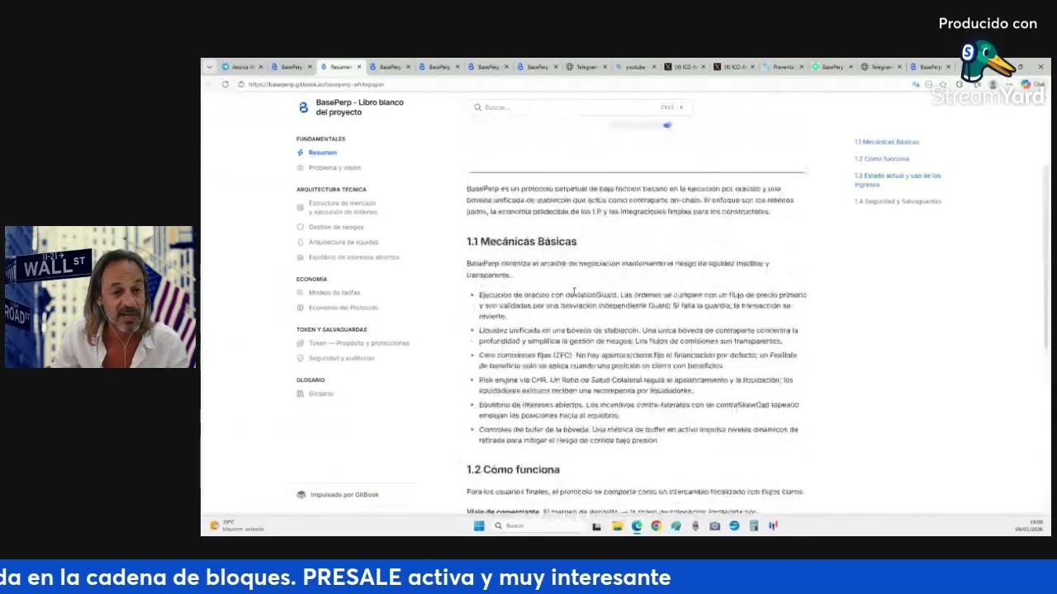Click the Impulsado por GitBook link
The image size is (1057, 594).
click(x=338, y=495)
